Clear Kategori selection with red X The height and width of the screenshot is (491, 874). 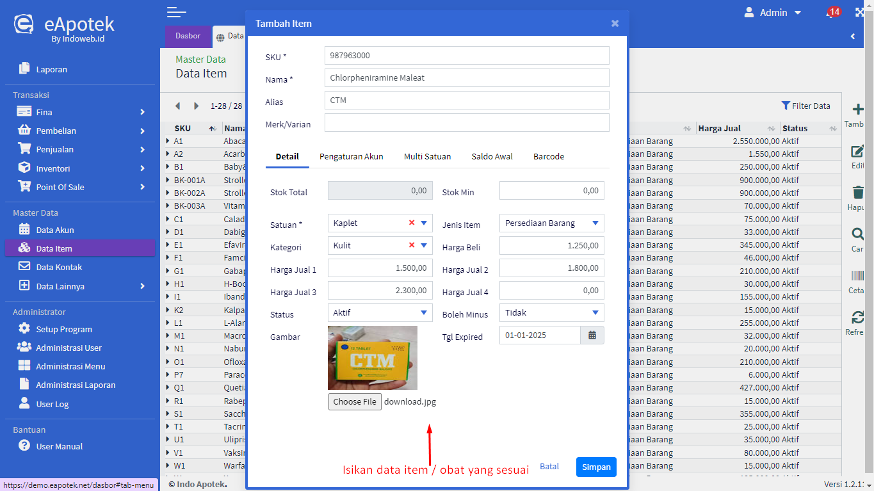pos(412,245)
